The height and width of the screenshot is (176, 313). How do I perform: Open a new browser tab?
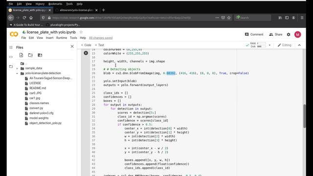(x=103, y=10)
